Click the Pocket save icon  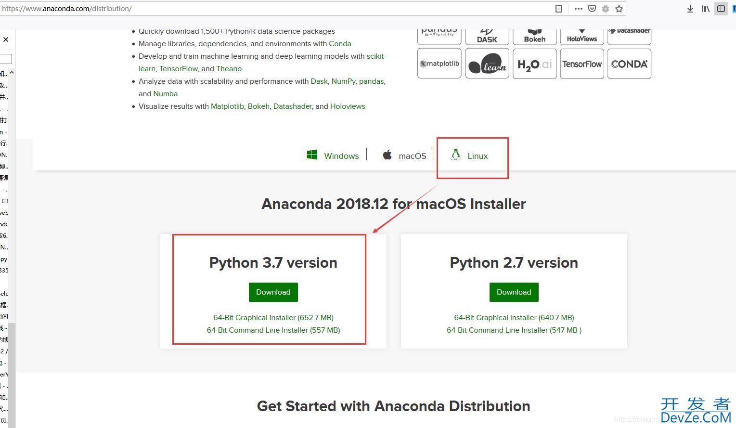592,9
